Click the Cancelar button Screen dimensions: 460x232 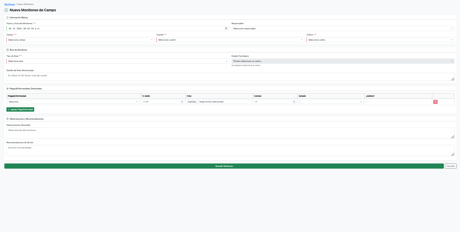pos(451,166)
